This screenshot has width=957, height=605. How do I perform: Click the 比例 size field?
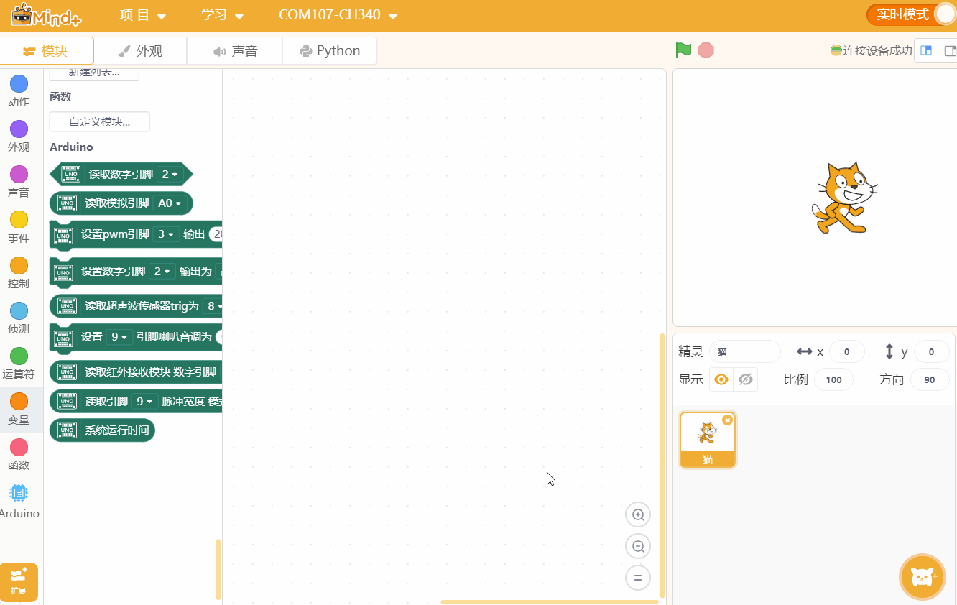(834, 379)
